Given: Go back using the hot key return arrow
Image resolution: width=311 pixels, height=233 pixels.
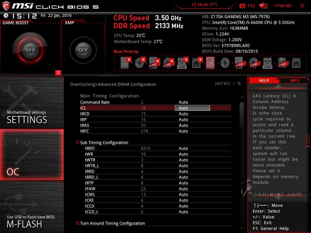Looking at the screenshot, I should pos(239,84).
